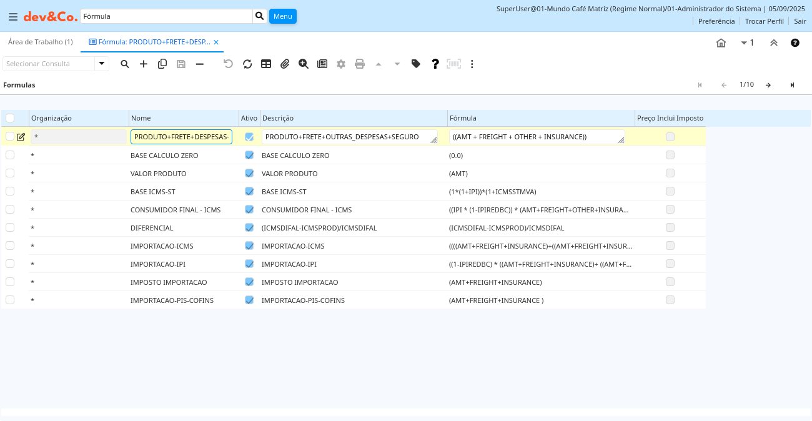Click the blue Menu button
This screenshot has height=421, width=812.
click(x=282, y=16)
